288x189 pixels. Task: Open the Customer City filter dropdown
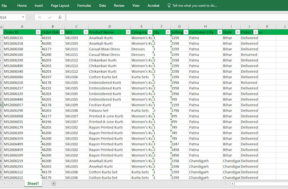coord(220,32)
